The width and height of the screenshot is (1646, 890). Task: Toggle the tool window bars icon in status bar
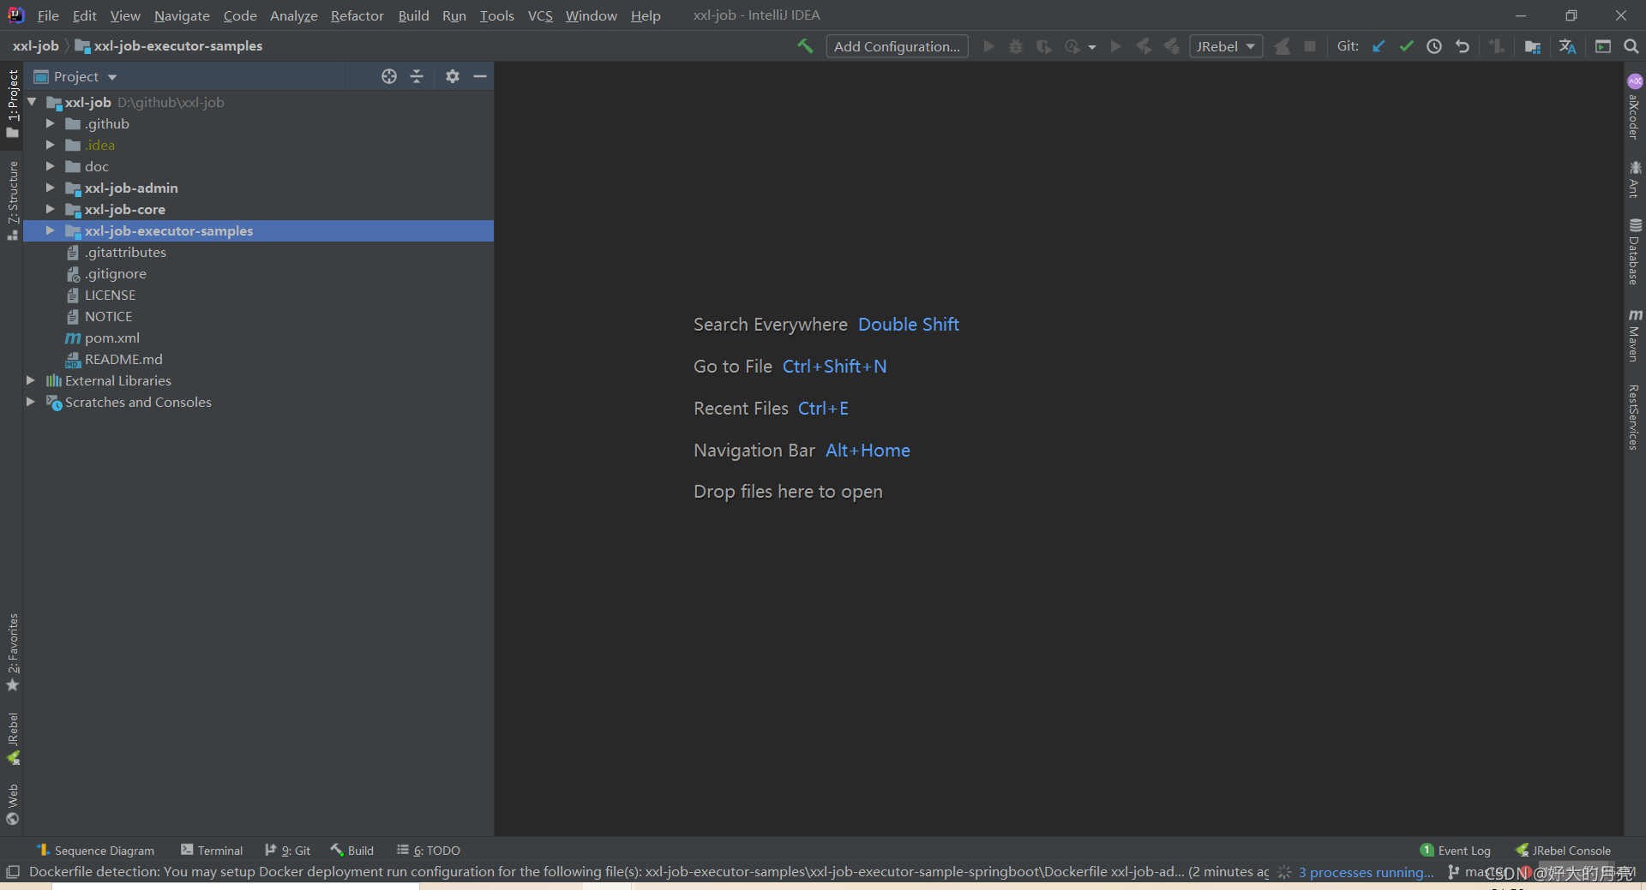click(x=13, y=872)
